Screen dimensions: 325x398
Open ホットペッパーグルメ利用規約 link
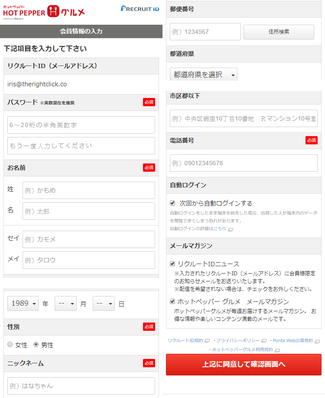[242, 349]
